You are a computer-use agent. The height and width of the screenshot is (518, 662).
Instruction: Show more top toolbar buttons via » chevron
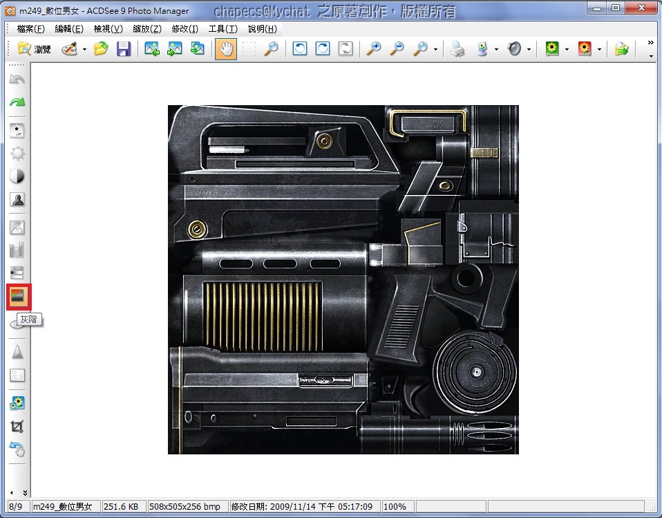651,42
